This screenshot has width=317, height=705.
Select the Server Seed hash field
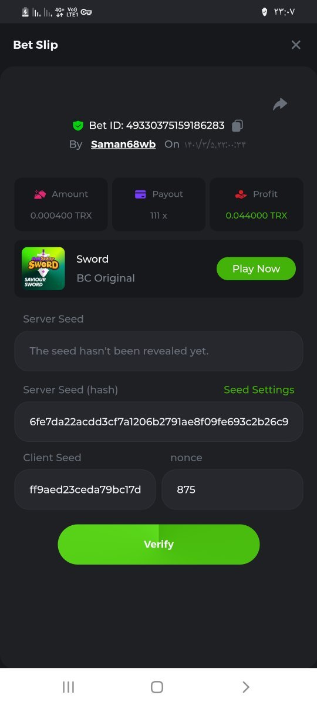tap(158, 421)
